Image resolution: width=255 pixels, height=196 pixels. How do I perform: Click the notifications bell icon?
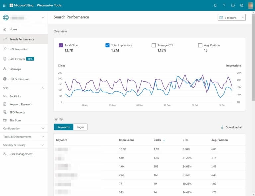215,5
